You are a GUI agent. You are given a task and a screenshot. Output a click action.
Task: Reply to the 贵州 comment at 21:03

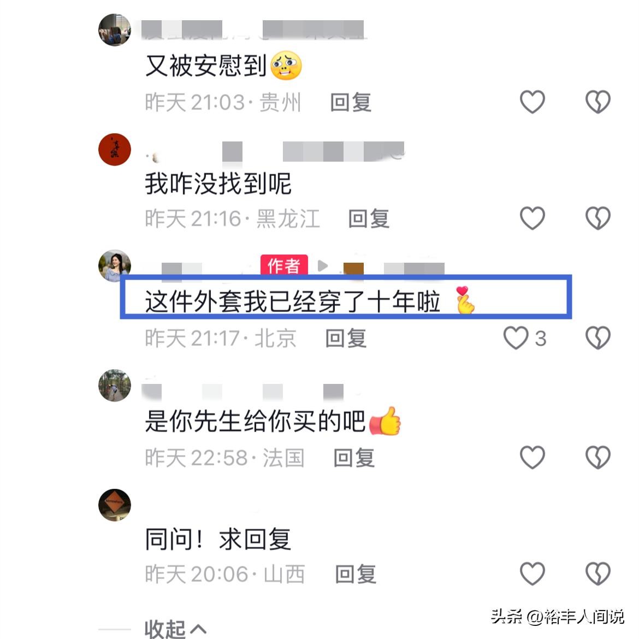[351, 102]
